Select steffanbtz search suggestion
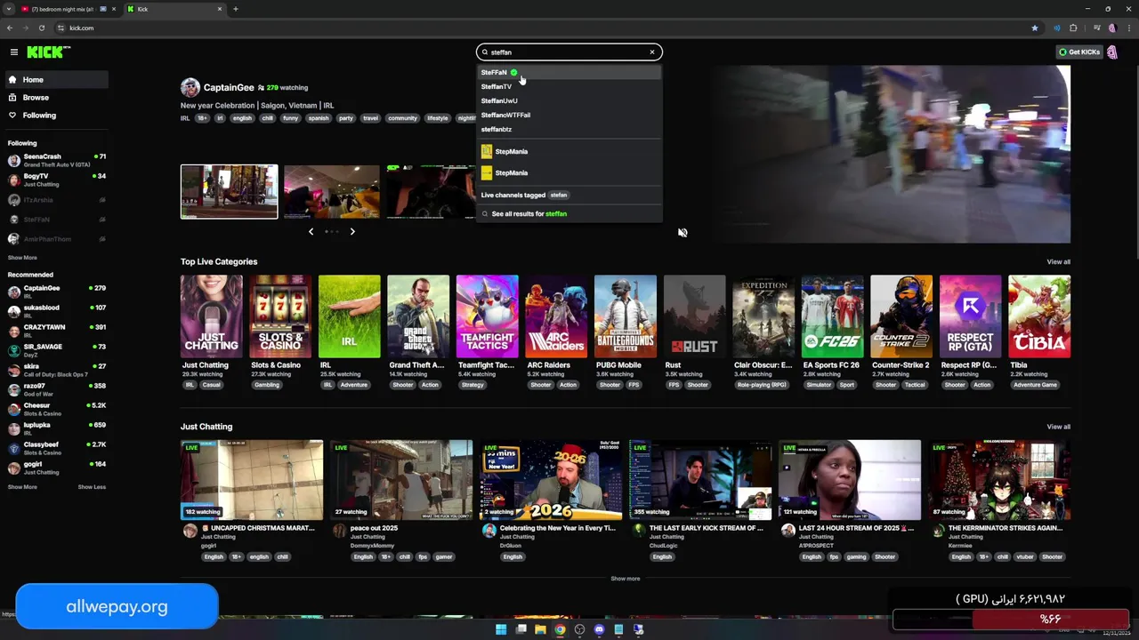Screen dimensions: 1139x640 (569, 129)
